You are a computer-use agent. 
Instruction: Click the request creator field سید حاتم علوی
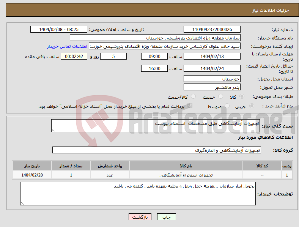tap(165, 46)
